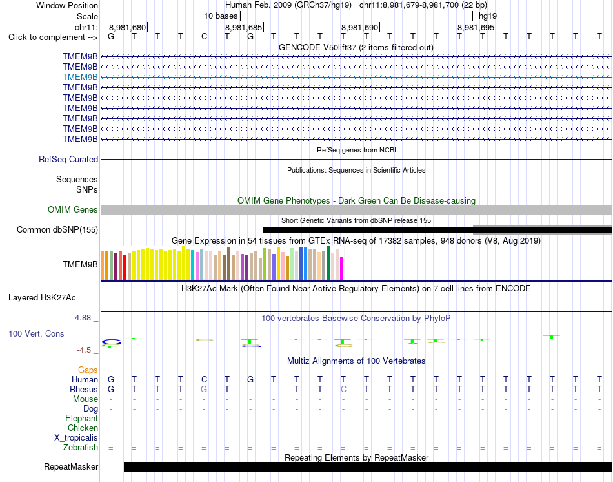Screen dimensions: 613x482
Task: Click the gray OMIM Genes bar
Action: click(356, 209)
